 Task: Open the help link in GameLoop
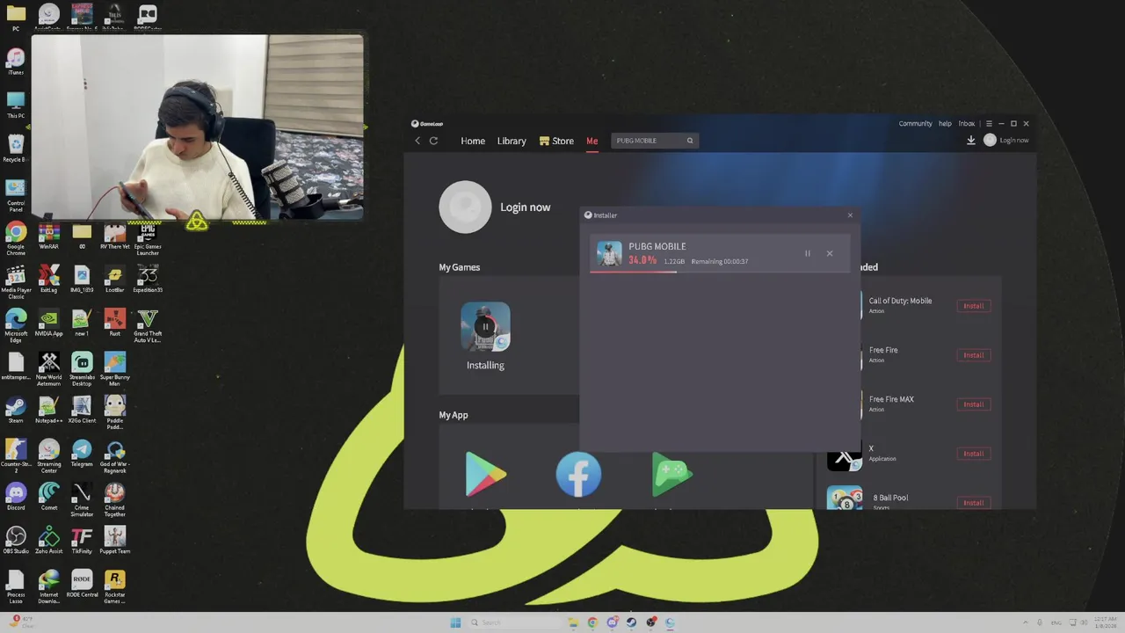[945, 124]
